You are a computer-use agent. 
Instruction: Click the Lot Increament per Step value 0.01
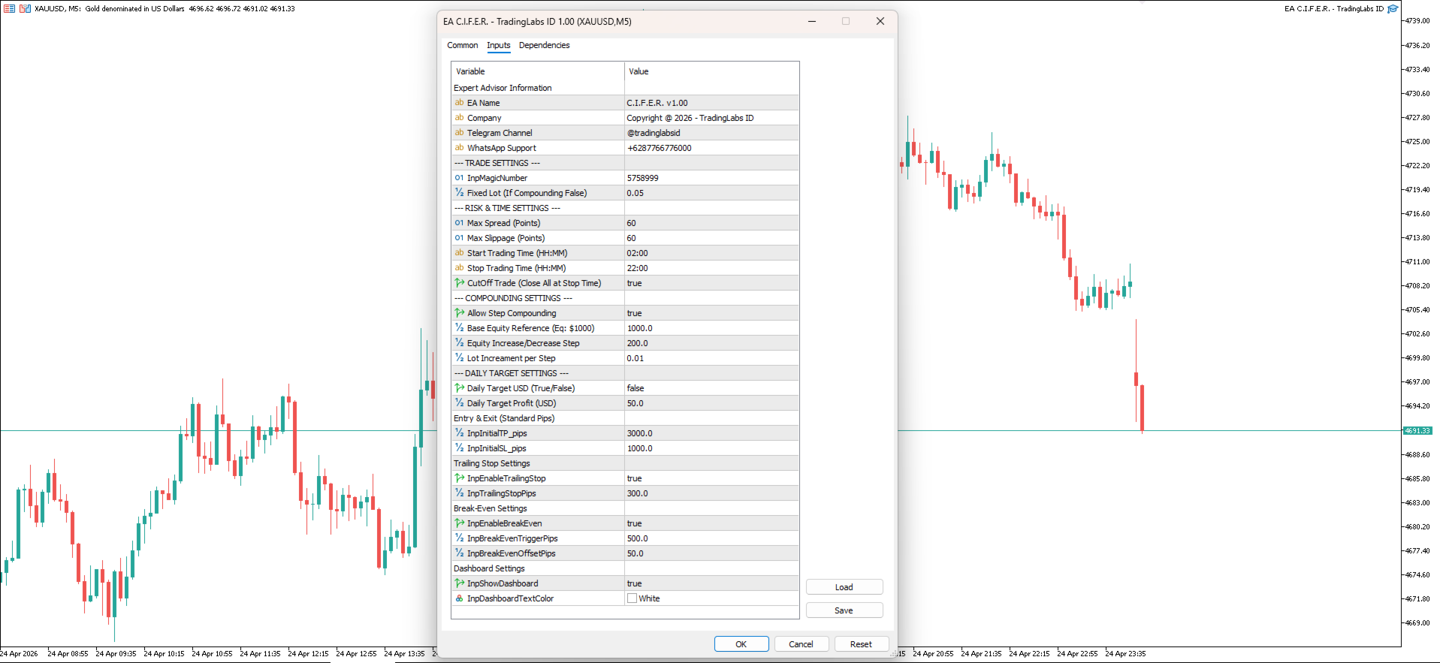click(711, 358)
